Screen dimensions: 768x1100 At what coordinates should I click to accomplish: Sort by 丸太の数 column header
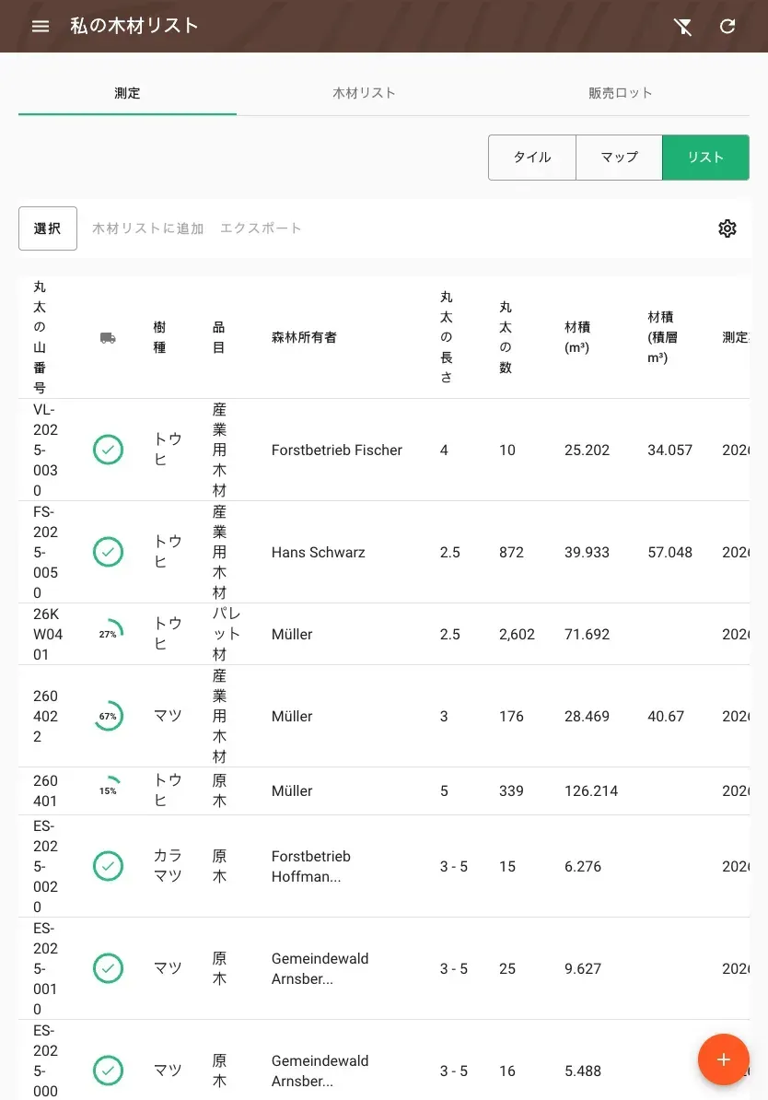(x=506, y=337)
